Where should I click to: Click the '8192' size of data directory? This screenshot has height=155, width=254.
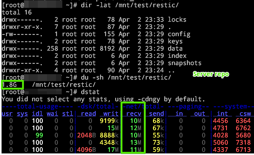[107, 48]
